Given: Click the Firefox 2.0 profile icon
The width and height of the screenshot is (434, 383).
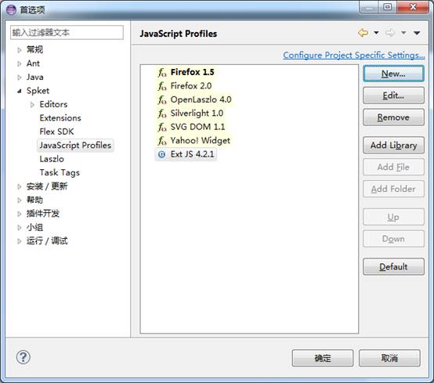Looking at the screenshot, I should pos(162,86).
